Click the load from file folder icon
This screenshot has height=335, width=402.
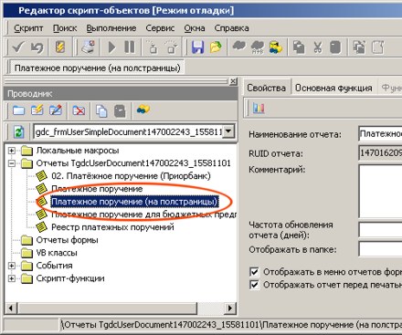tap(216, 47)
